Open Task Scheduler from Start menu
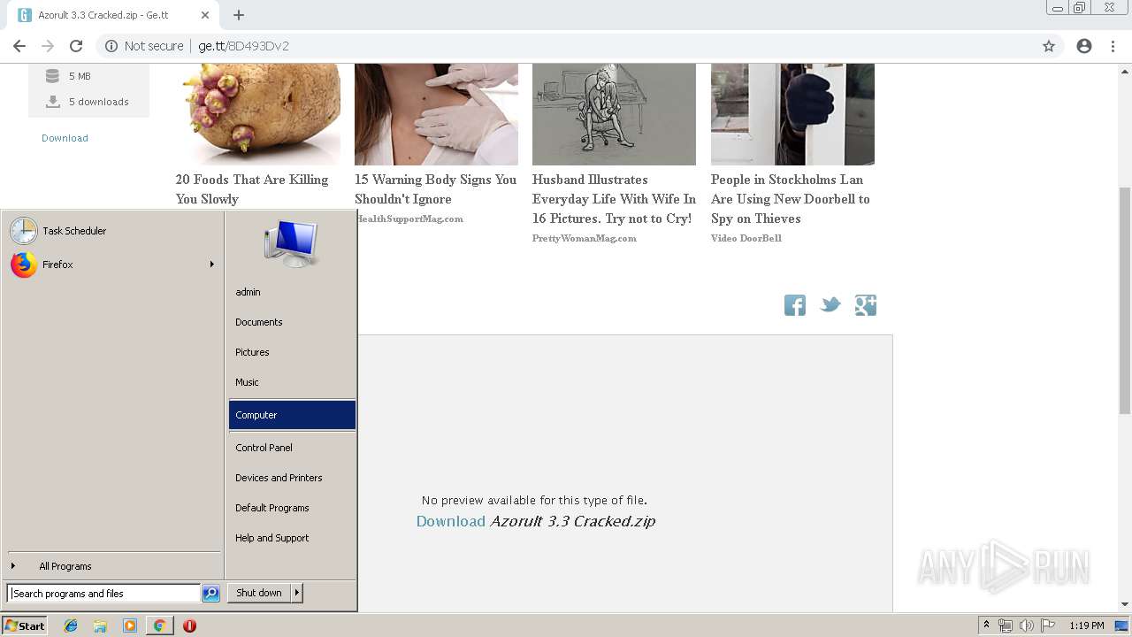This screenshot has width=1132, height=637. [x=113, y=231]
